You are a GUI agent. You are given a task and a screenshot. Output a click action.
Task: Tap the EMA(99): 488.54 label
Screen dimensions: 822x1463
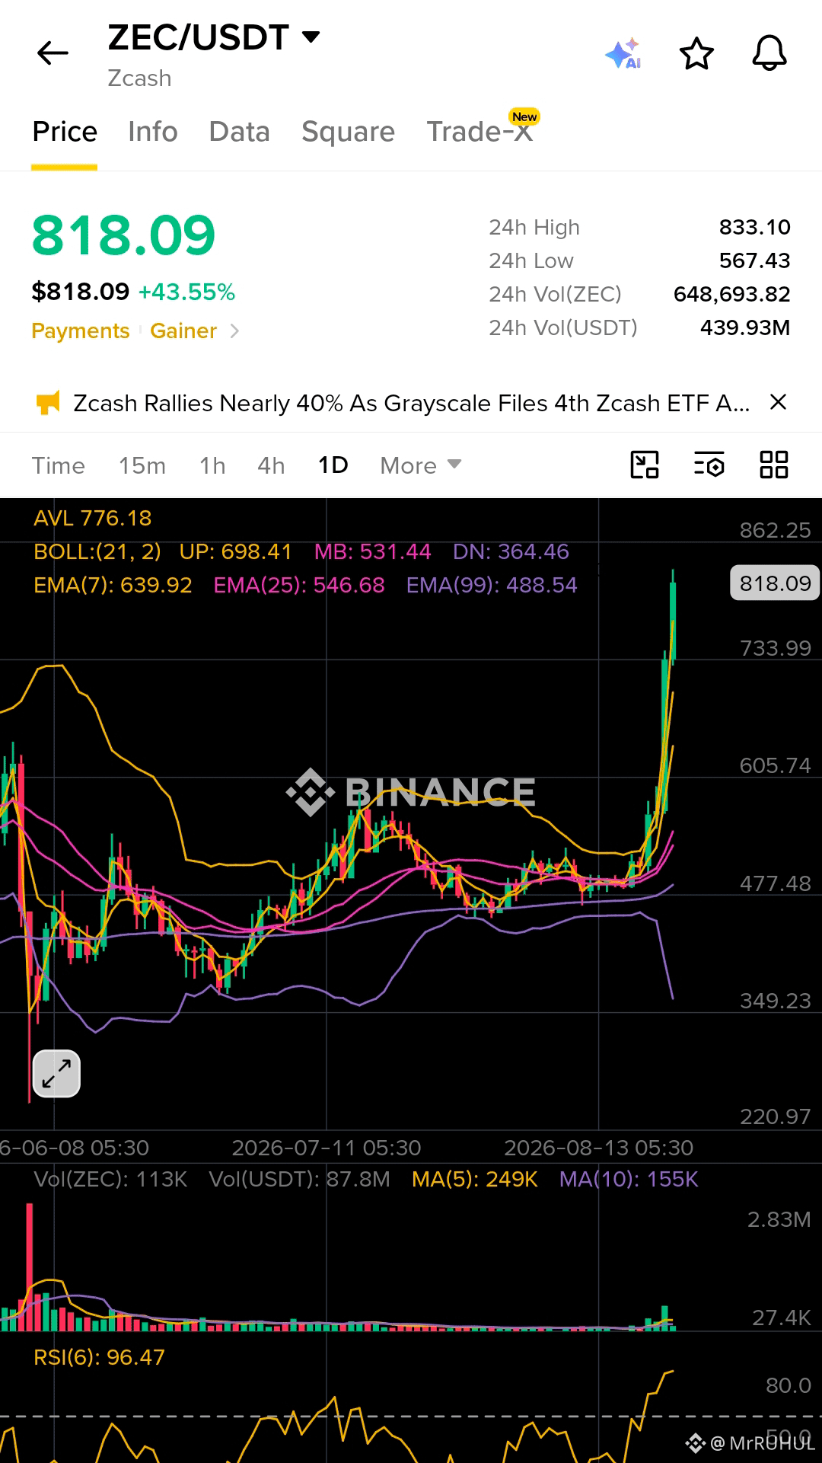pyautogui.click(x=492, y=585)
